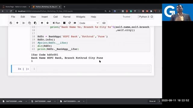Open the Cell menu
The image size is (193, 108).
click(x=55, y=17)
